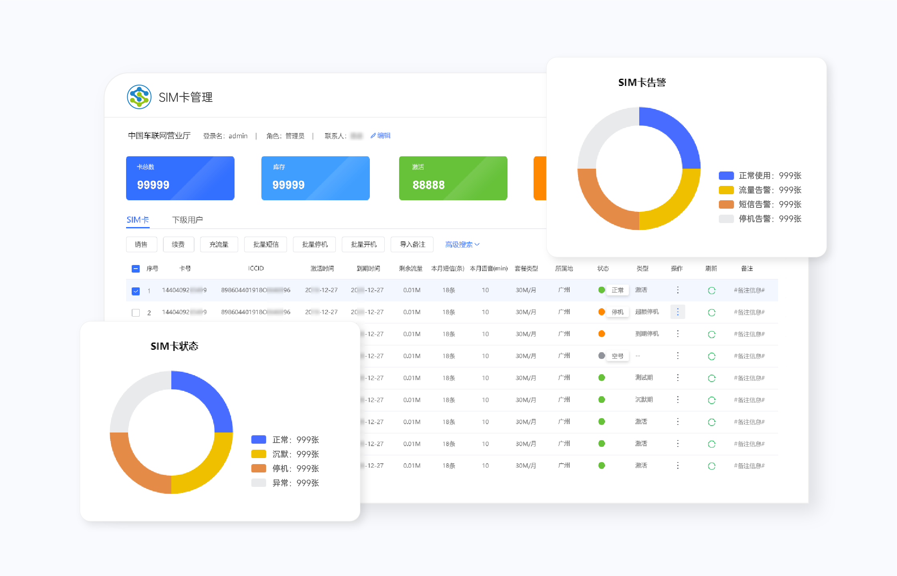
Task: Switch to the 下级用户 tab
Action: click(187, 220)
